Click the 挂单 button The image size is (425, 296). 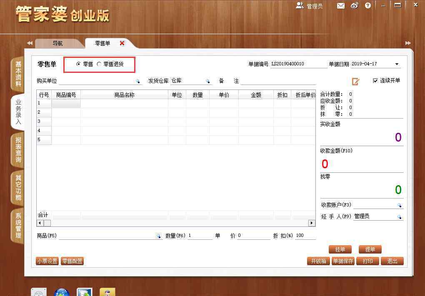[x=340, y=249]
